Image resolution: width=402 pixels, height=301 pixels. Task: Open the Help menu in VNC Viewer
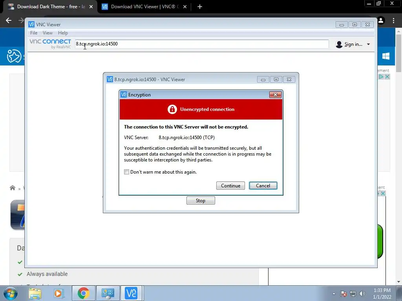click(x=63, y=33)
